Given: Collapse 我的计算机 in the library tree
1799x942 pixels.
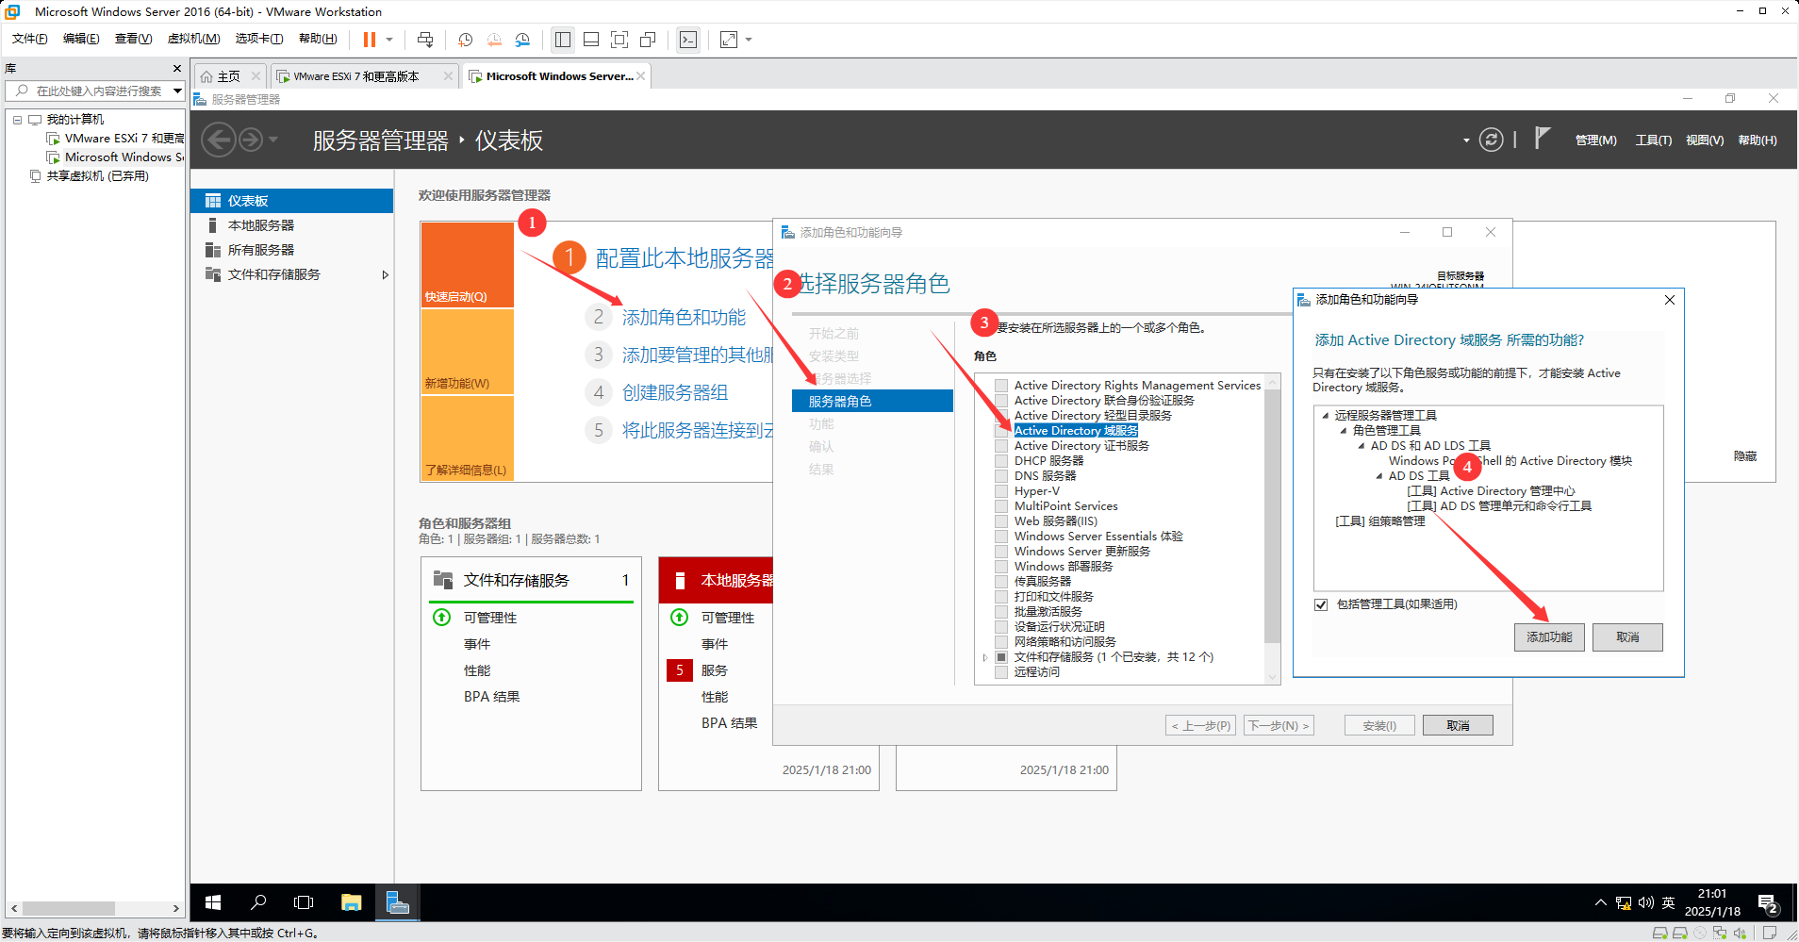Looking at the screenshot, I should 17,120.
